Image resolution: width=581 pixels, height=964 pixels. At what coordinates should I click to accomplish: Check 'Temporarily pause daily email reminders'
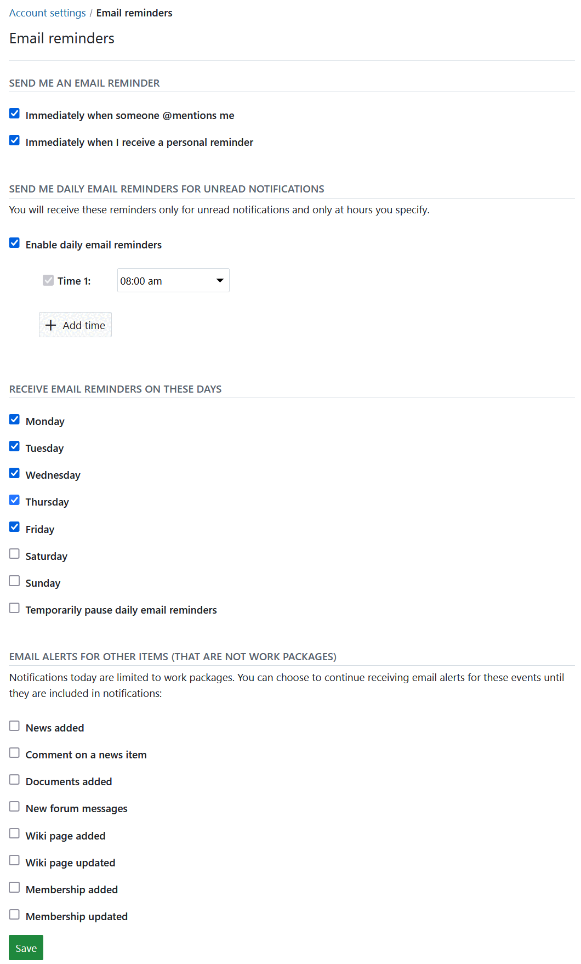click(x=14, y=608)
